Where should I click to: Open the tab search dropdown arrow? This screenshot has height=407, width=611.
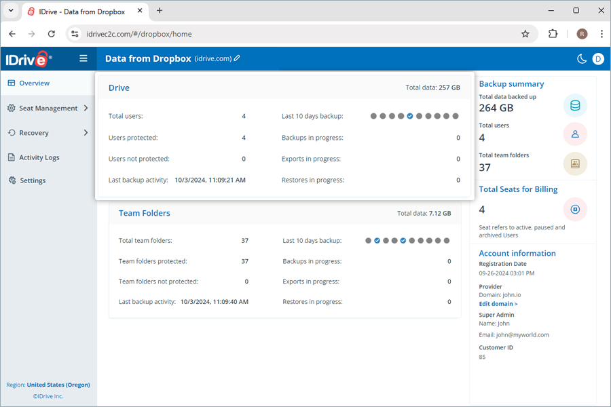[11, 11]
